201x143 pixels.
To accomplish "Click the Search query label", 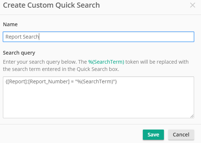I will 19,53.
